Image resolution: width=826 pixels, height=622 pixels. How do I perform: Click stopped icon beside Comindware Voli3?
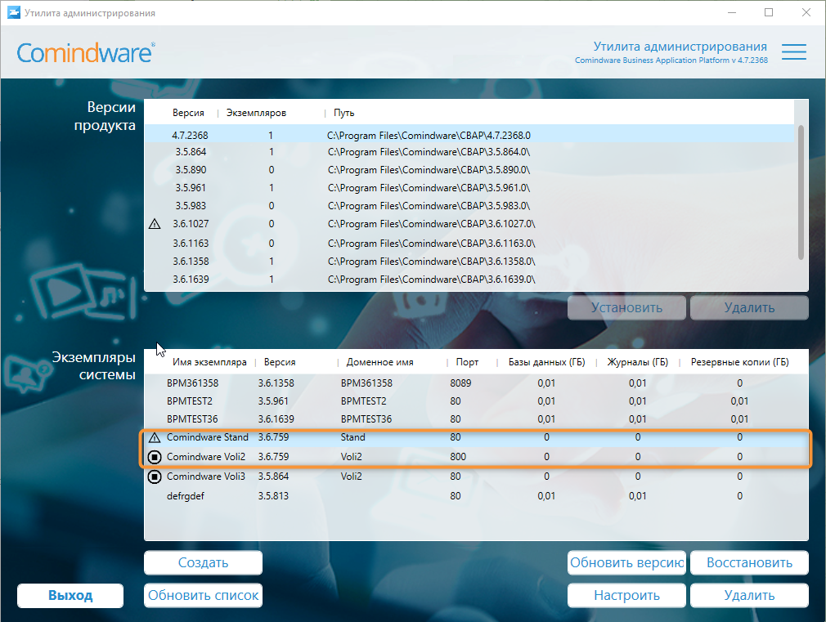point(155,477)
